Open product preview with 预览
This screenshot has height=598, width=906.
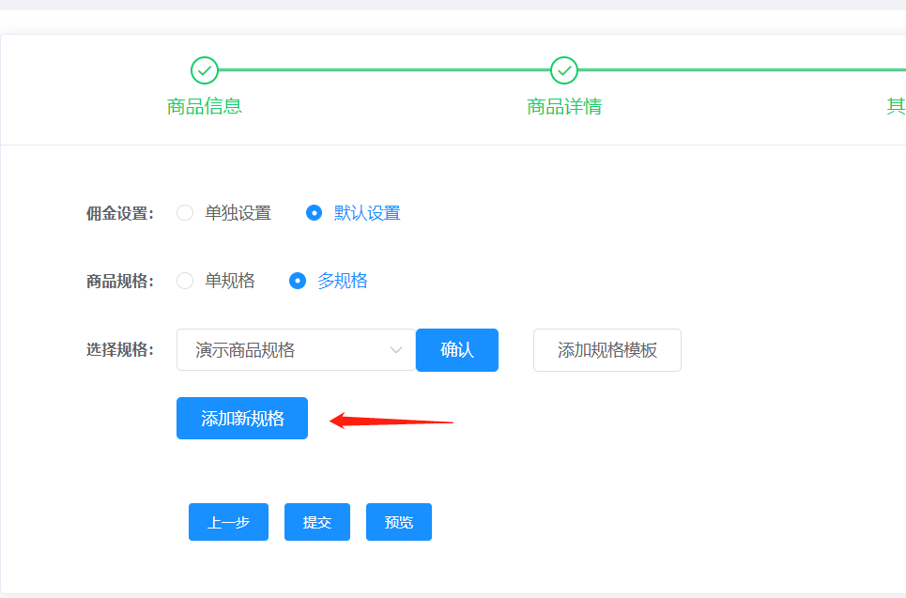coord(399,522)
